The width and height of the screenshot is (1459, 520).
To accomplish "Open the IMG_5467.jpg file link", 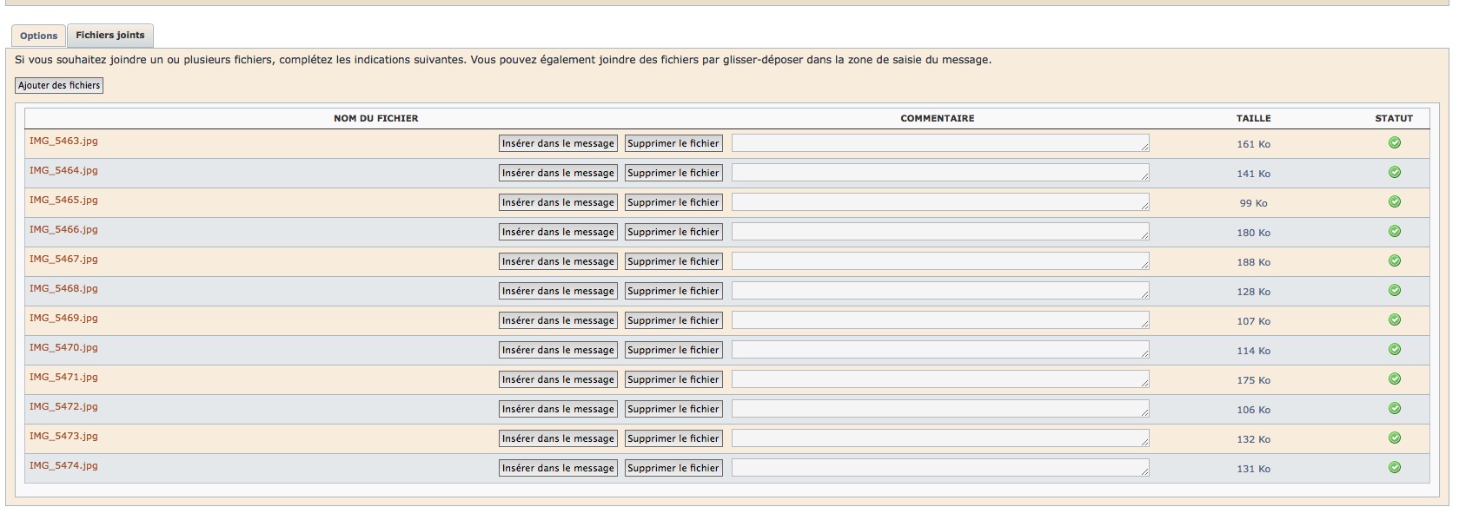I will coord(63,260).
